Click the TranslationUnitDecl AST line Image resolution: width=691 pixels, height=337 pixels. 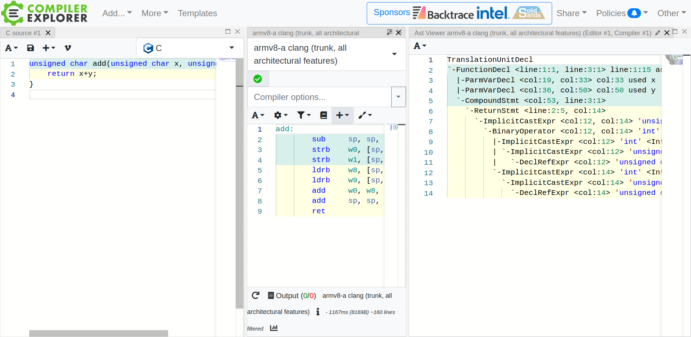tap(490, 60)
